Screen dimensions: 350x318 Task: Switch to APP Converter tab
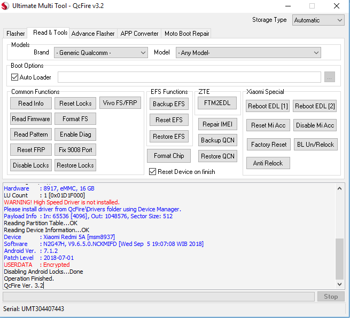coord(139,34)
